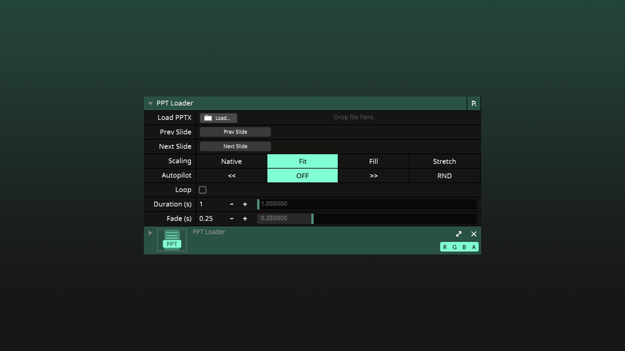This screenshot has height=351, width=625.
Task: Increase Duration with plus stepper
Action: 245,204
